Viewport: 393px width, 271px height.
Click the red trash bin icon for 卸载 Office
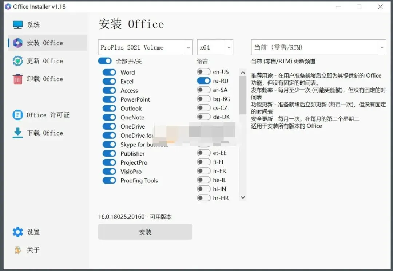point(18,79)
